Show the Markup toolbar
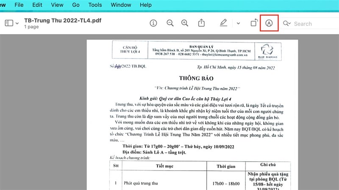The width and height of the screenshot is (339, 190). coord(269,23)
